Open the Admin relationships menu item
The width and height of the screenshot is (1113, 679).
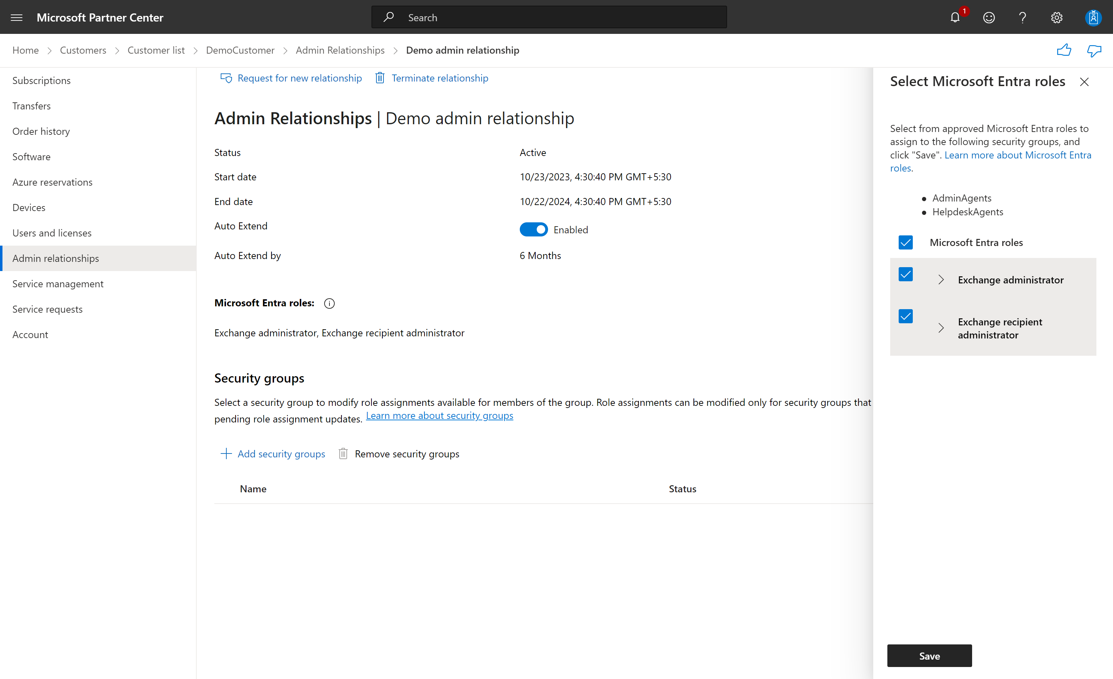click(56, 257)
